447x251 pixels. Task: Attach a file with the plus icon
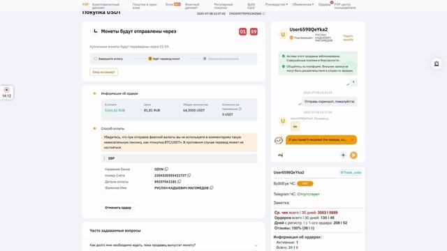point(343,155)
